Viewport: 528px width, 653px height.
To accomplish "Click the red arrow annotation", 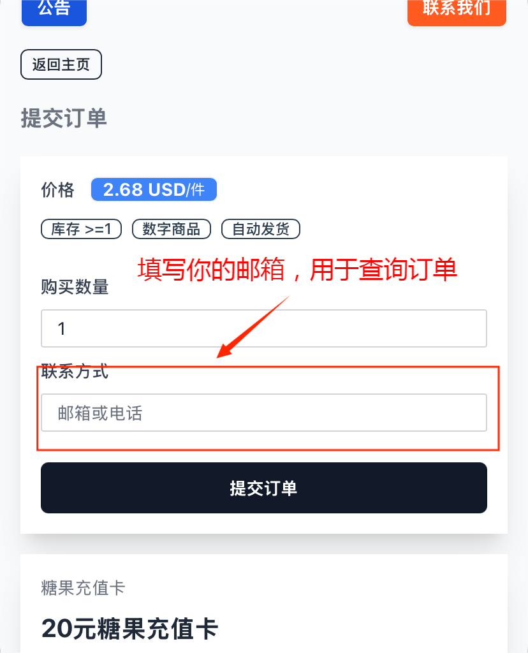I will tap(252, 326).
